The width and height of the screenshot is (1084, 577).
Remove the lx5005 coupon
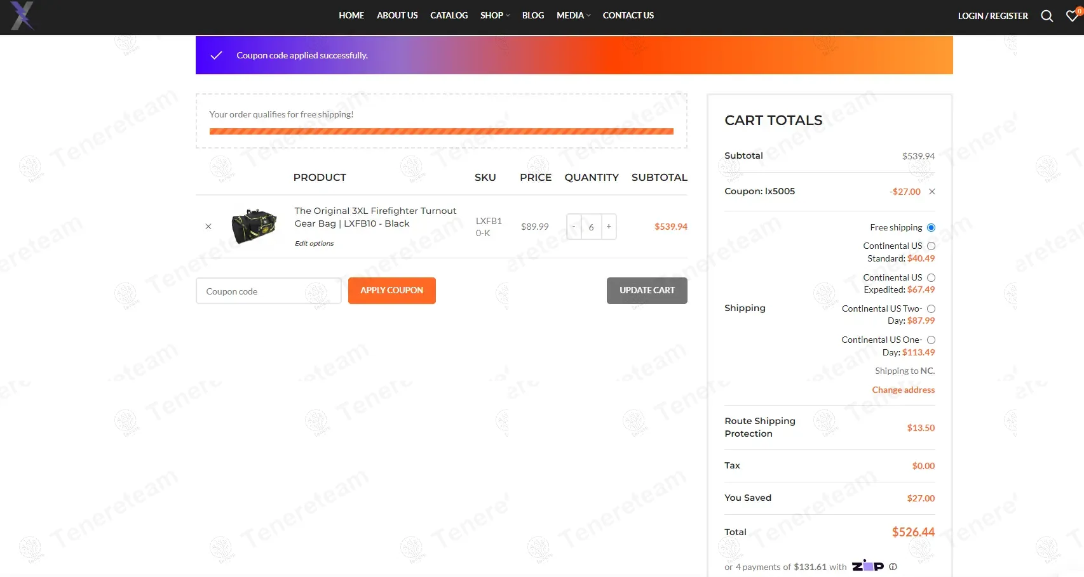[932, 192]
